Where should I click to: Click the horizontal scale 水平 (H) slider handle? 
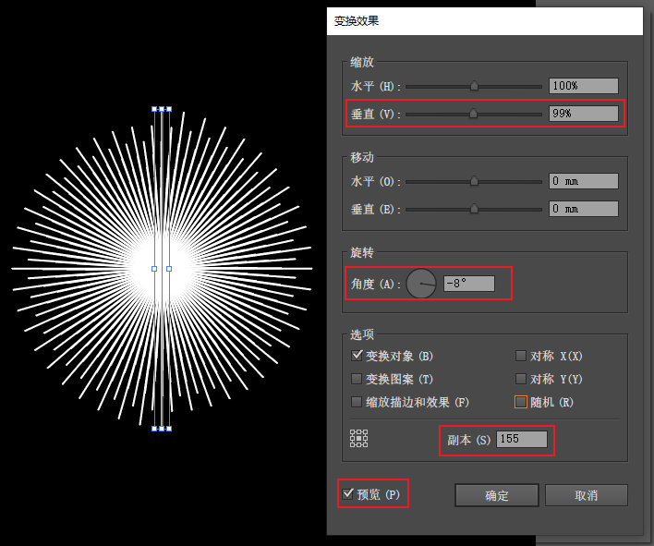(474, 86)
